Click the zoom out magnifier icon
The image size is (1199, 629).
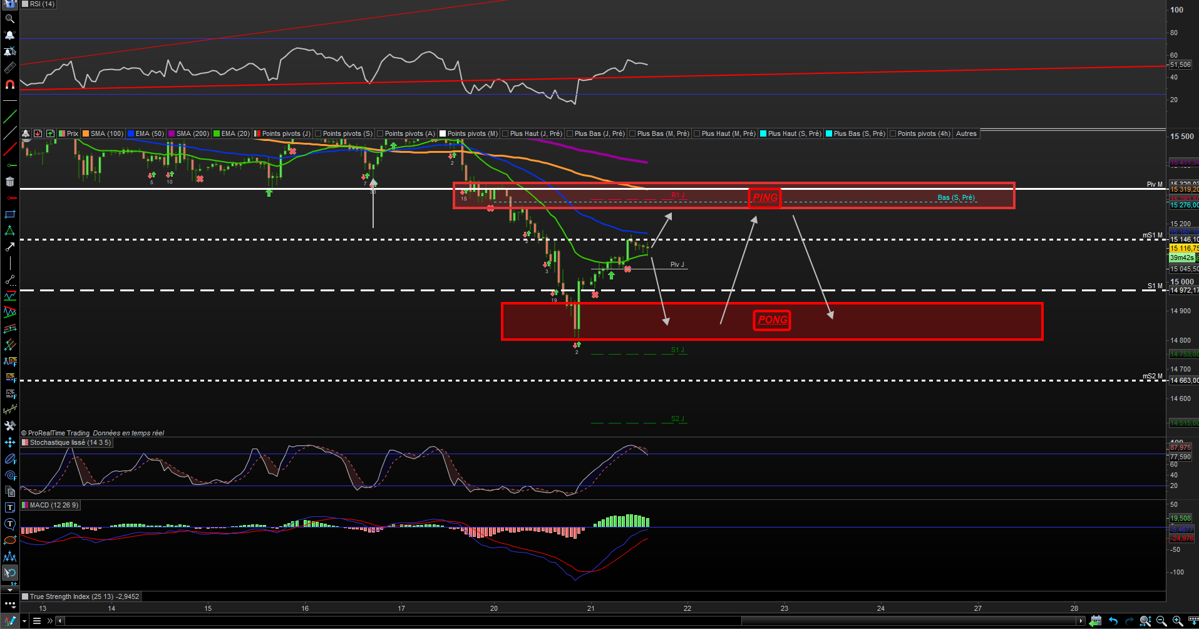pyautogui.click(x=1161, y=621)
